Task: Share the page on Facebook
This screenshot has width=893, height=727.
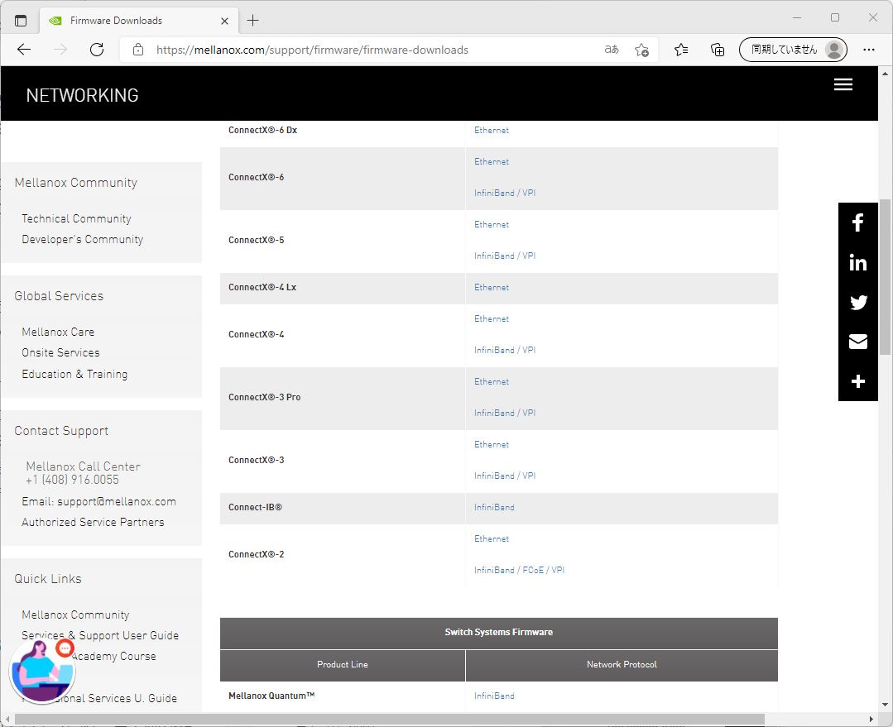Action: point(857,222)
